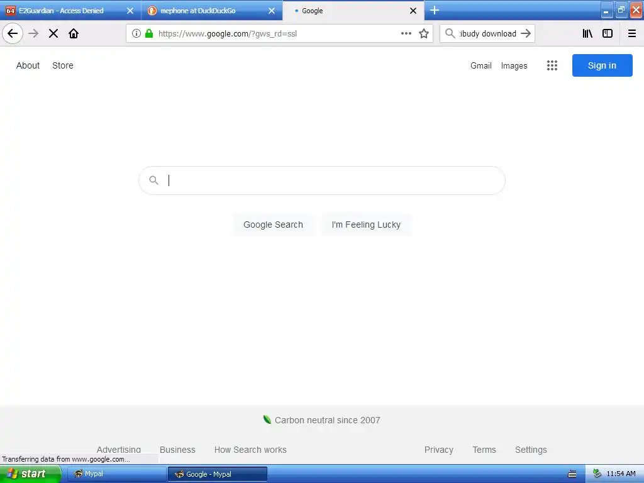
Task: Open the Privacy footer link
Action: coord(438,450)
